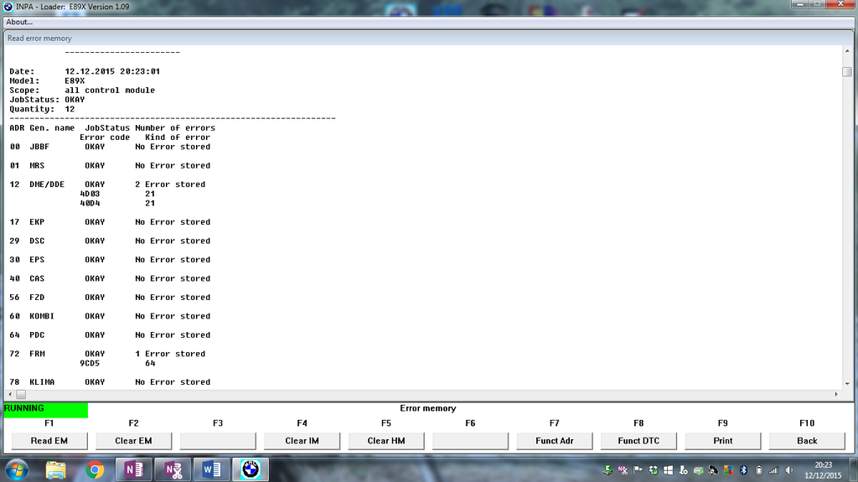Open the battery status tray icon
The height and width of the screenshot is (482, 858).
pos(759,470)
